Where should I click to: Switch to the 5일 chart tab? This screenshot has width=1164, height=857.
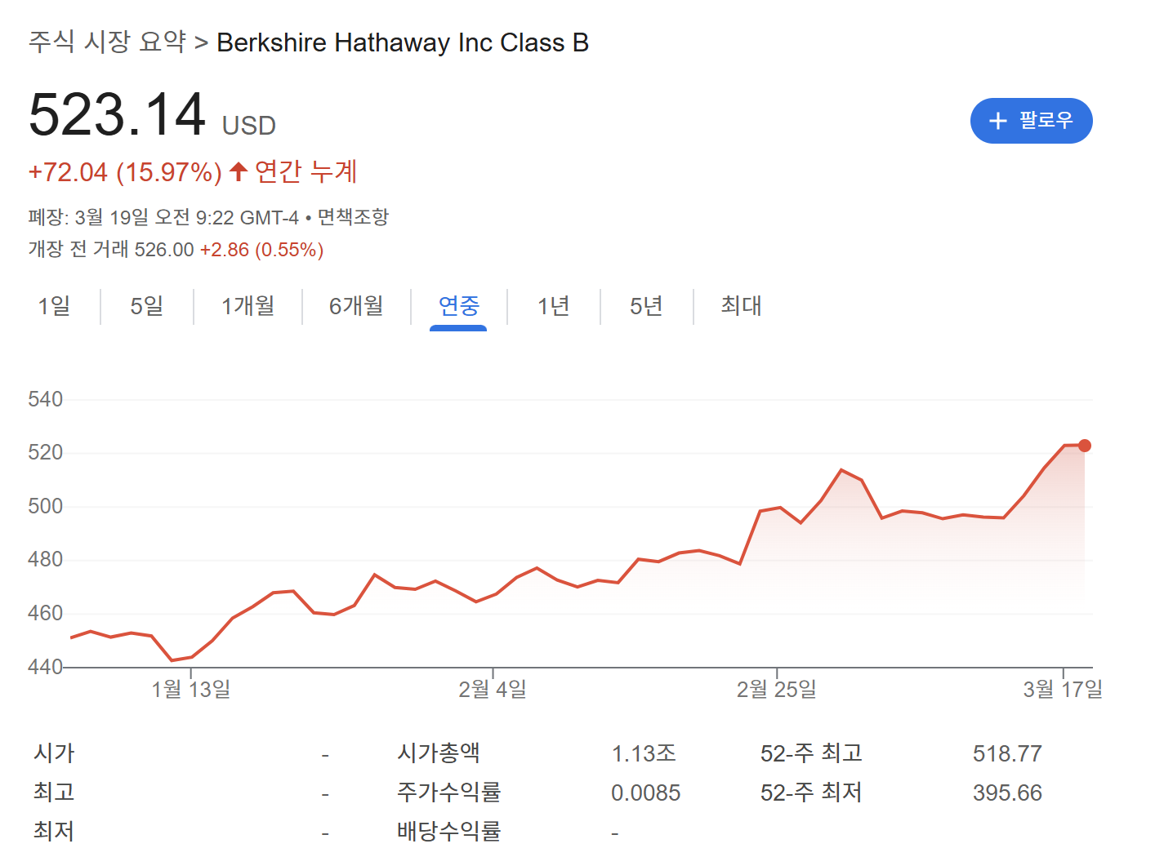147,306
